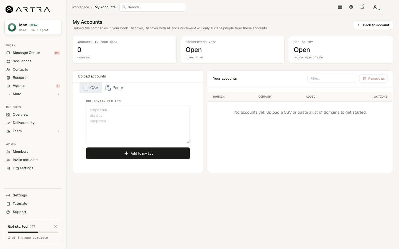This screenshot has width=399, height=249.
Task: Click the Contacts people icon
Action: pos(8,69)
